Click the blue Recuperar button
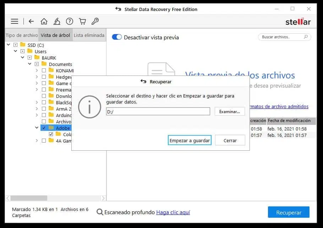The height and width of the screenshot is (228, 323). pos(289,212)
